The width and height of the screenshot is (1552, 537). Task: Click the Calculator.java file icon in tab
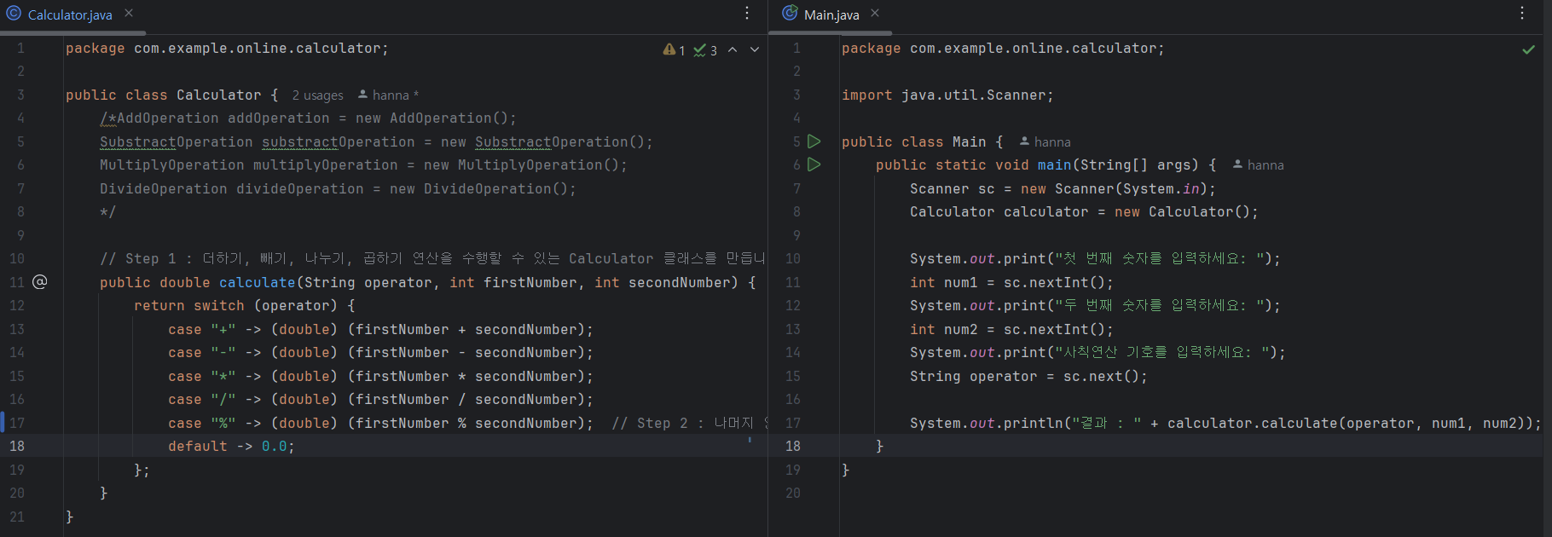tap(14, 14)
